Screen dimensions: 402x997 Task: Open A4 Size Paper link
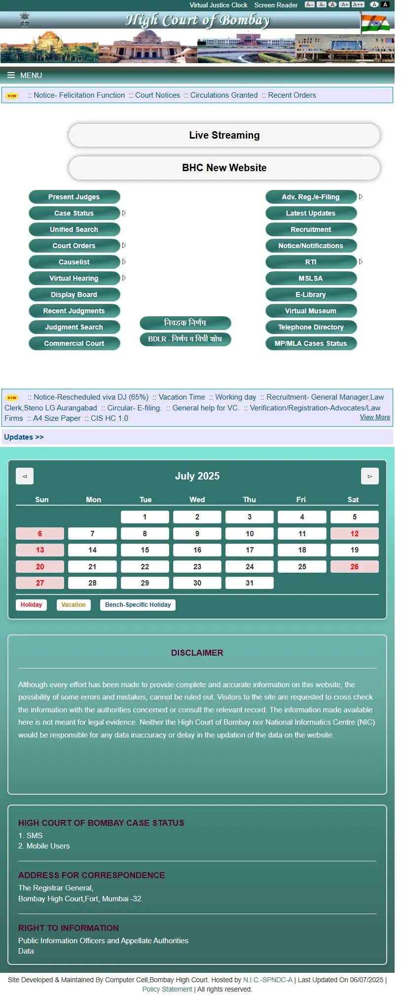(x=57, y=418)
